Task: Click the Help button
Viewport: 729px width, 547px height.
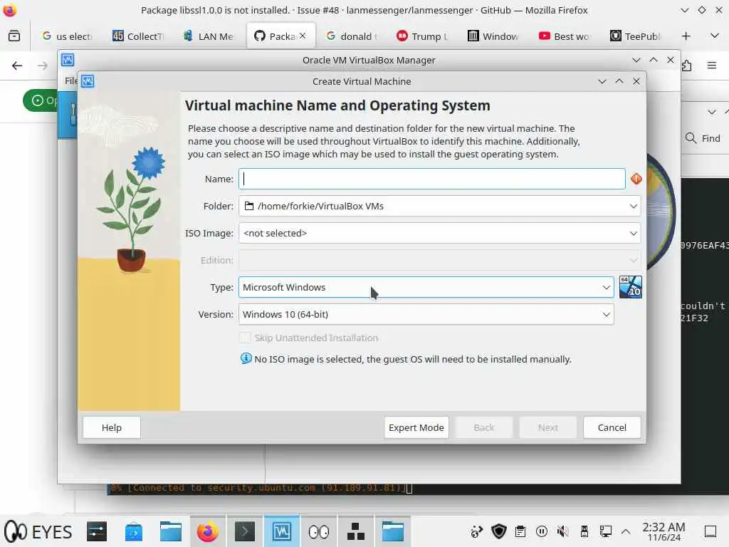Action: pos(112,427)
